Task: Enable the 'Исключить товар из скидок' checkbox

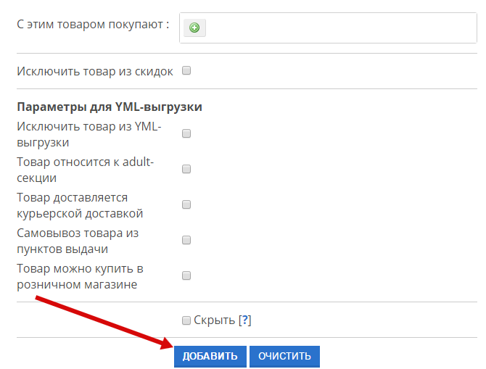Action: 186,71
